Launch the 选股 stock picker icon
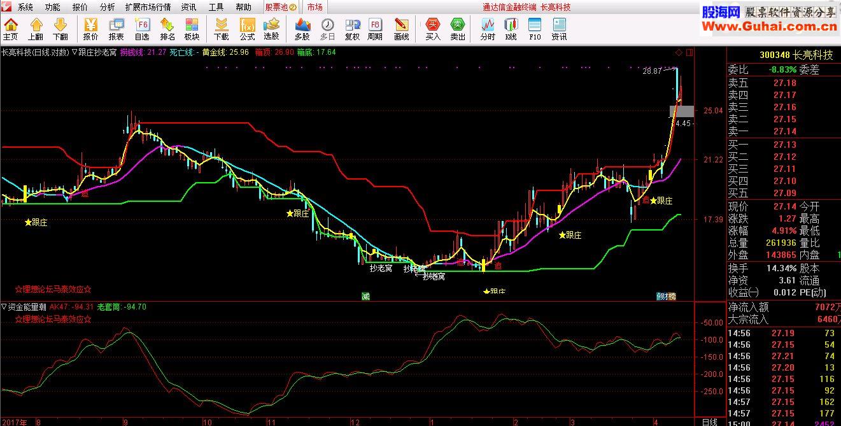Viewport: 841px width, 426px height. click(x=271, y=29)
